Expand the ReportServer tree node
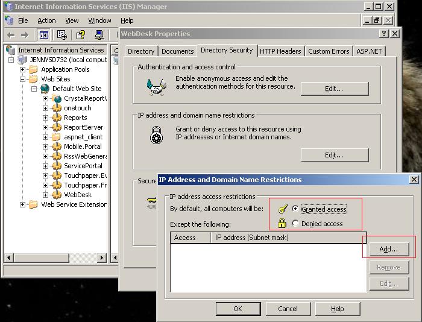 tap(46, 127)
